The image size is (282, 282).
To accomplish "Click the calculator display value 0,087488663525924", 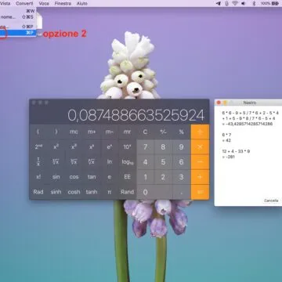I will tap(136, 115).
